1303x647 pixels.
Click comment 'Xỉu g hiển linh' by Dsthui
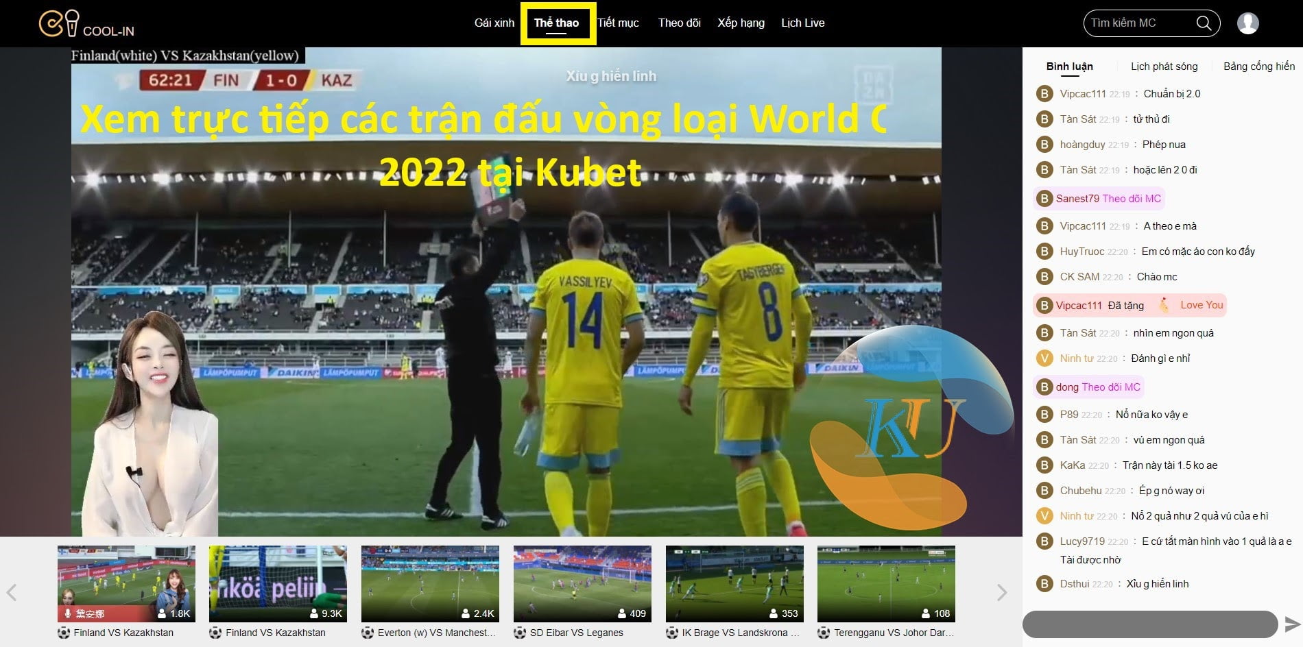click(x=1158, y=584)
